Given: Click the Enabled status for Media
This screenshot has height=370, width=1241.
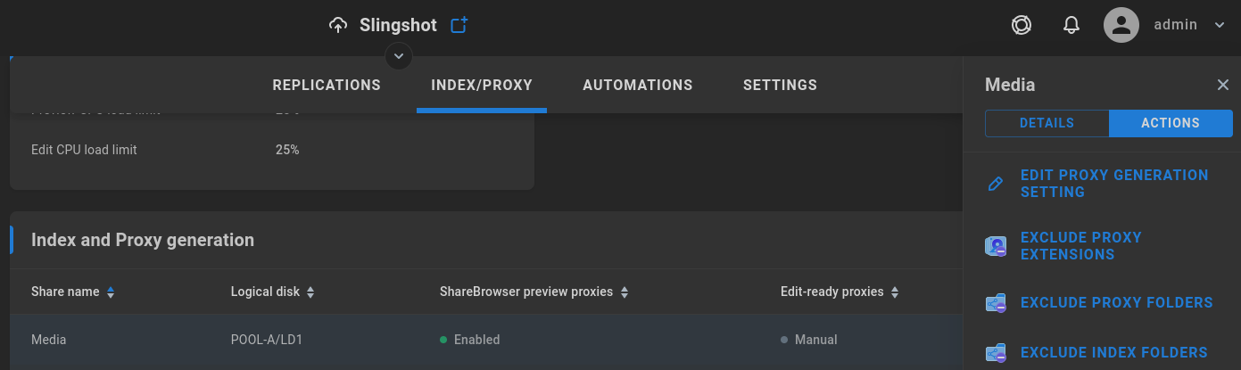Looking at the screenshot, I should 470,340.
